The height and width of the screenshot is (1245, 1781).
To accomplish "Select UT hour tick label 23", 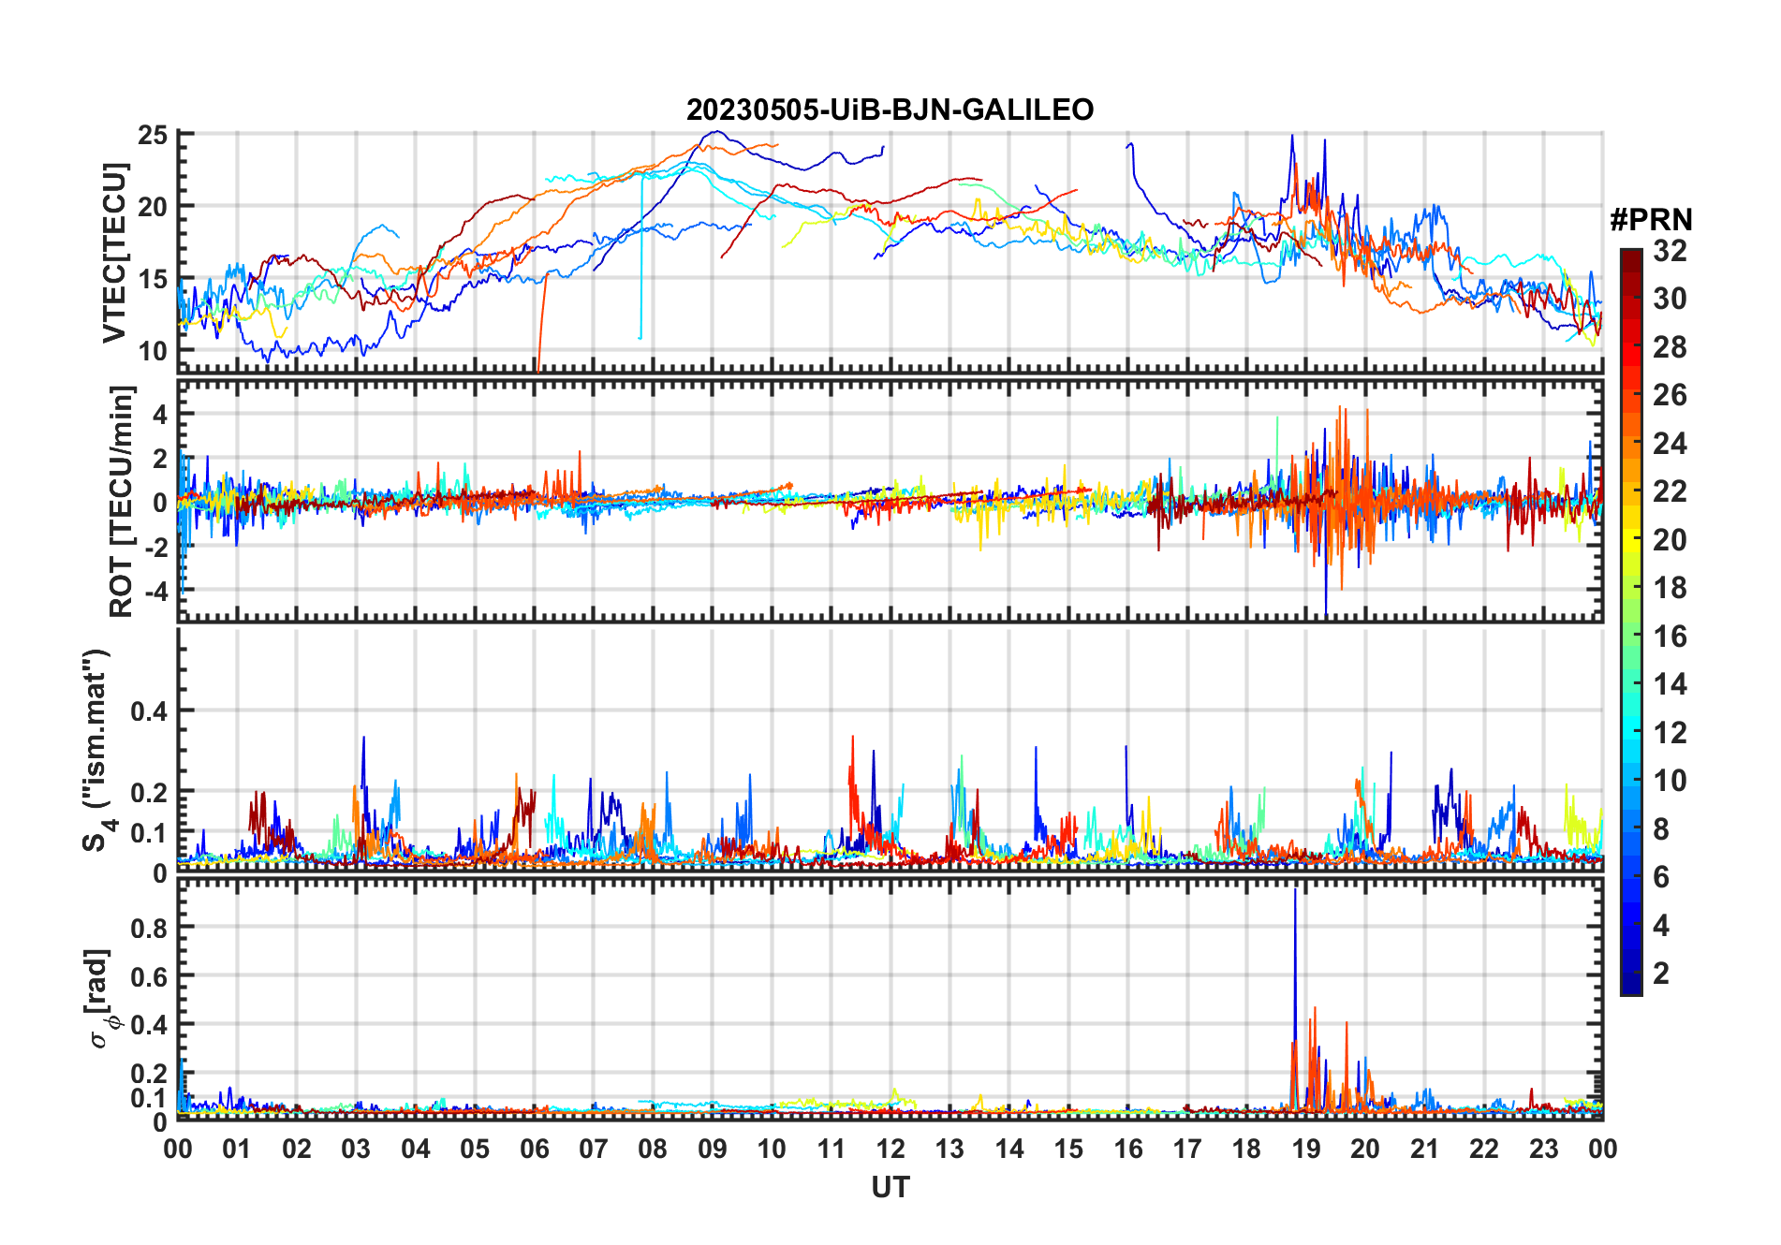I will tap(1543, 1150).
